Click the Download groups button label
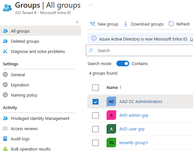The image size is (193, 154). (x=147, y=24)
